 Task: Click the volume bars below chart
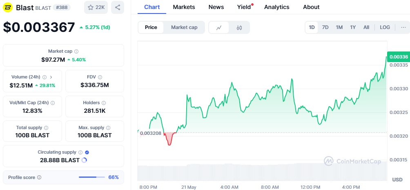tap(262, 172)
